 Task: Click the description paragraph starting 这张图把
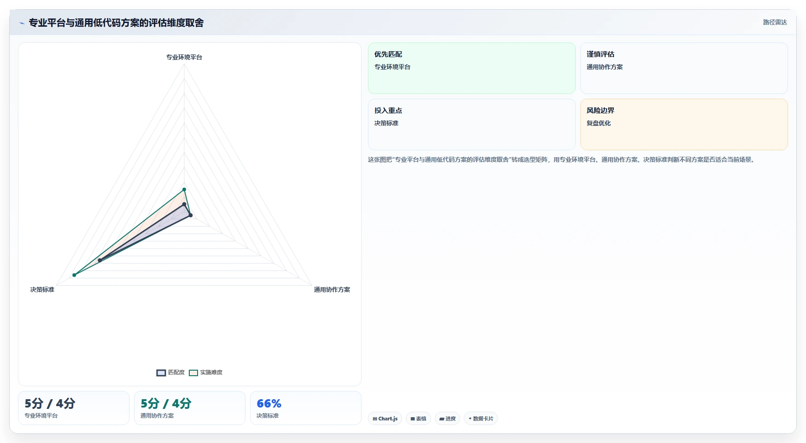point(562,159)
